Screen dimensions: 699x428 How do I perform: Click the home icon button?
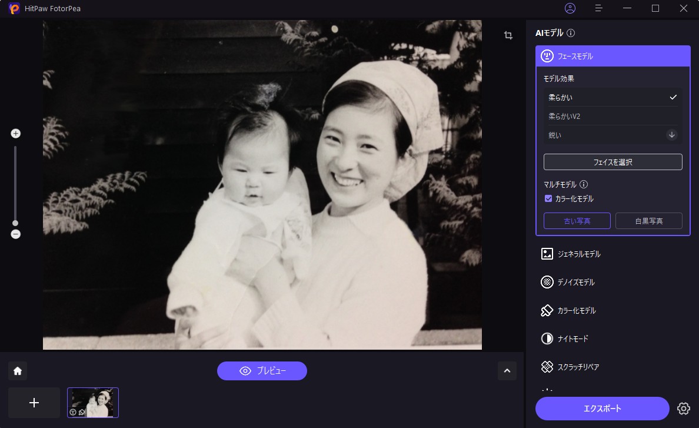click(x=18, y=371)
